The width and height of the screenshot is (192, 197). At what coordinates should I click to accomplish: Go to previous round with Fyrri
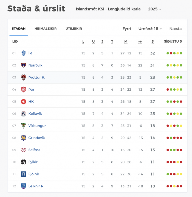click(127, 29)
